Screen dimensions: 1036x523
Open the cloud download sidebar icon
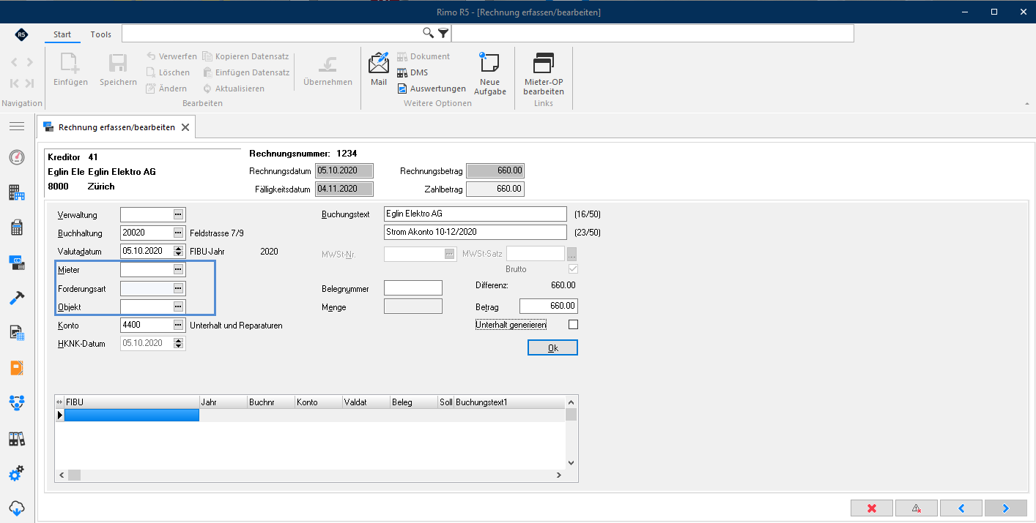[x=17, y=508]
